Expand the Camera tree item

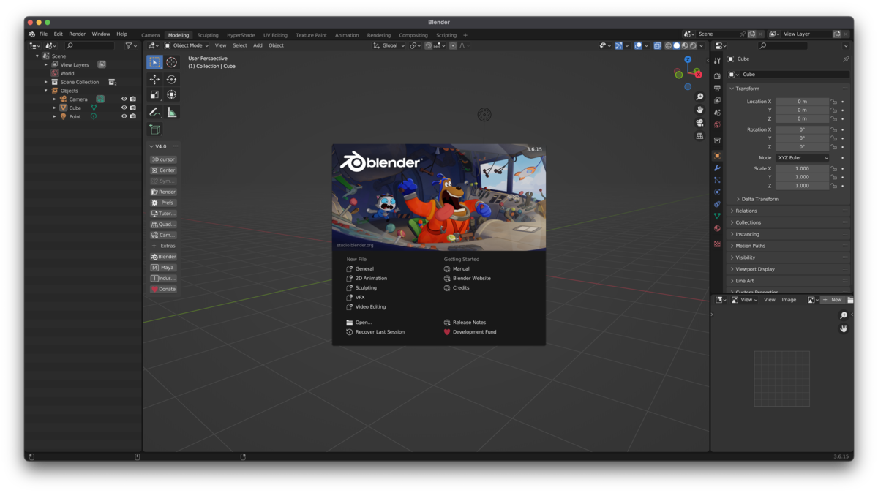click(x=54, y=99)
